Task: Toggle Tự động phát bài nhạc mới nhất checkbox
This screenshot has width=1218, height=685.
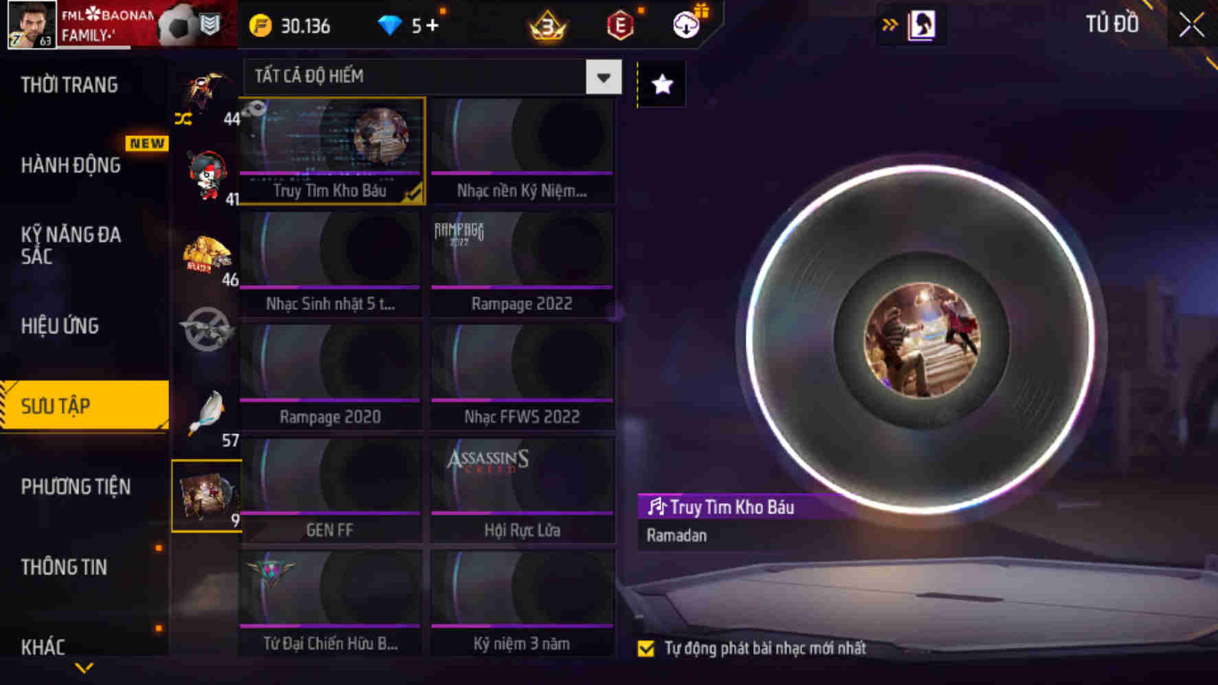Action: [645, 648]
